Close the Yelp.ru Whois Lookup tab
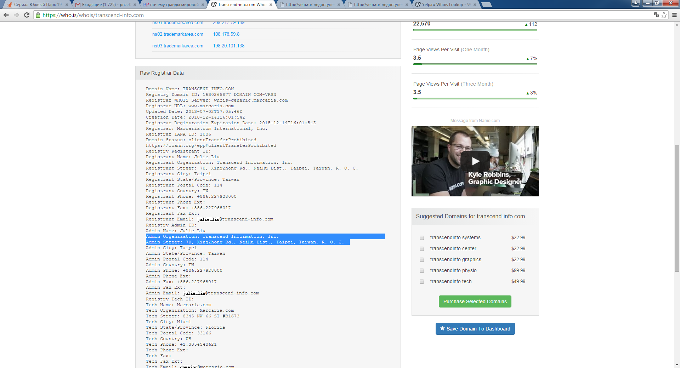680x368 pixels. click(x=475, y=5)
